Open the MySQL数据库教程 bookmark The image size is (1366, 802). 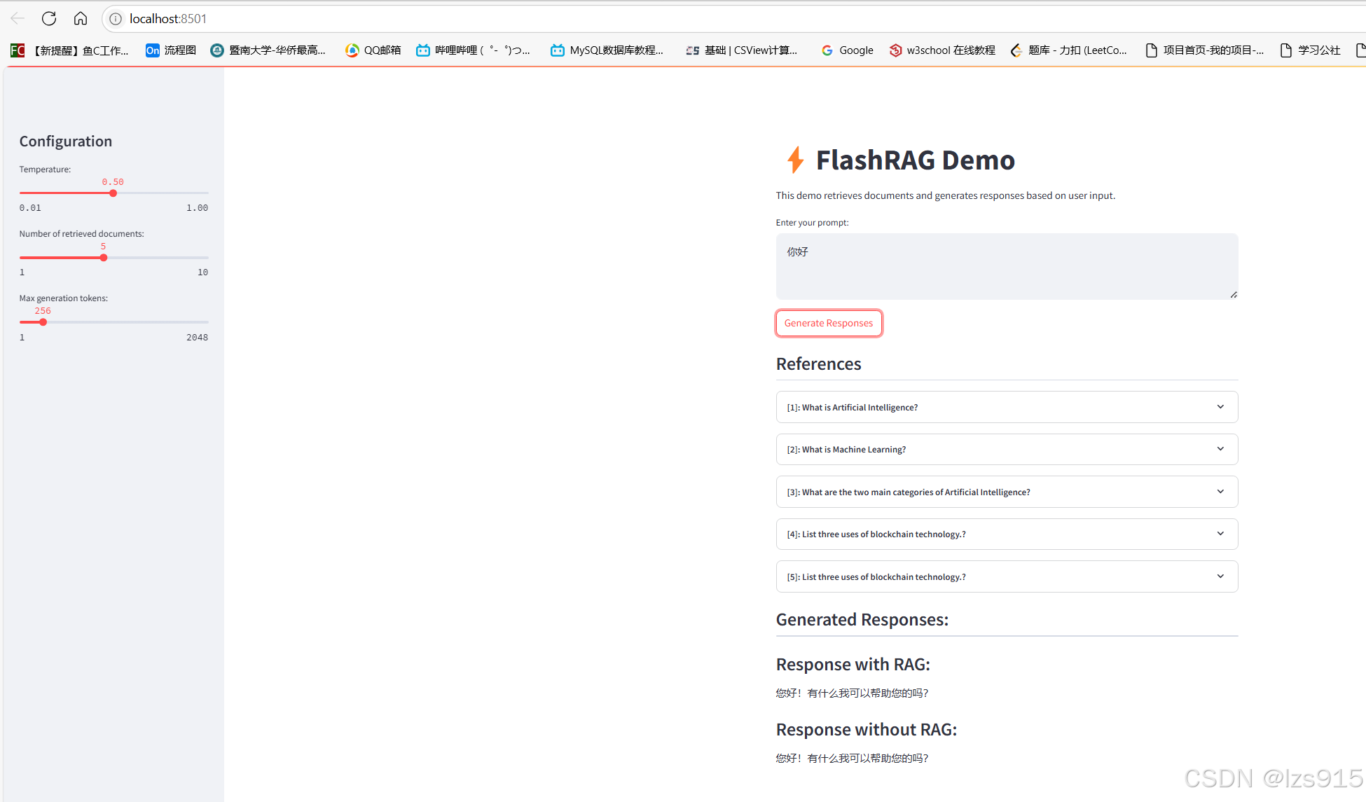point(607,50)
